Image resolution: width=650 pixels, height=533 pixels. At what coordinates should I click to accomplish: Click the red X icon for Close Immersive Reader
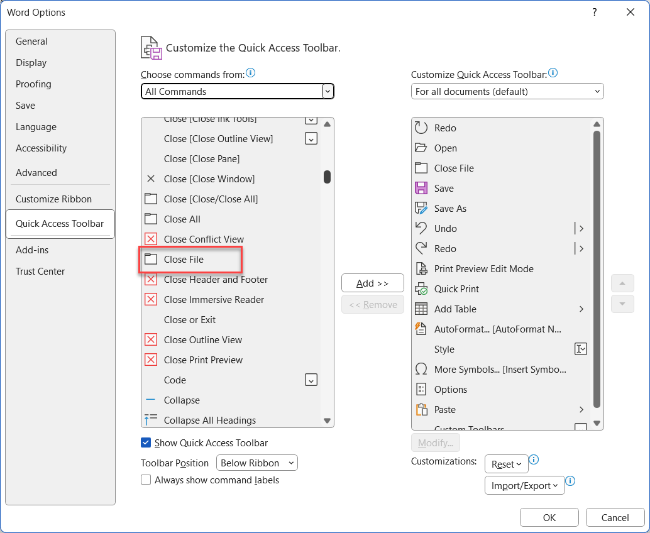(151, 299)
